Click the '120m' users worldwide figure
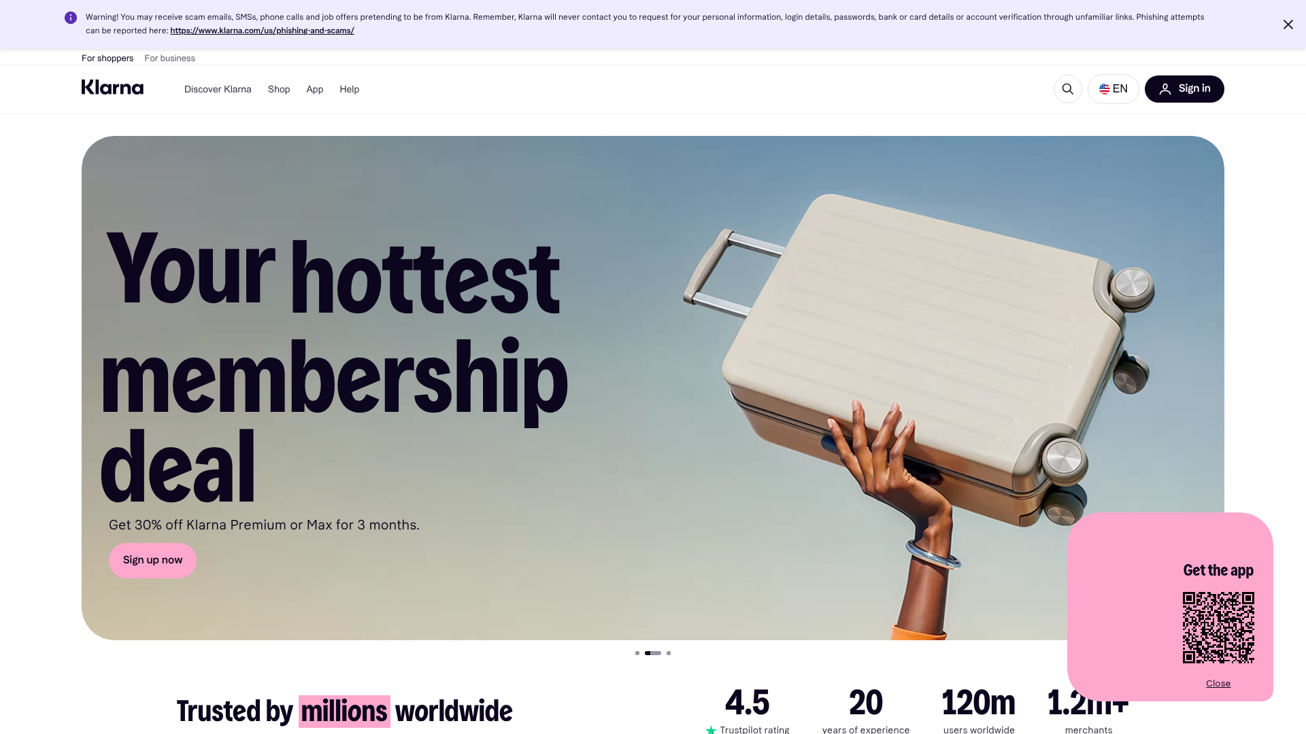 pyautogui.click(x=979, y=703)
